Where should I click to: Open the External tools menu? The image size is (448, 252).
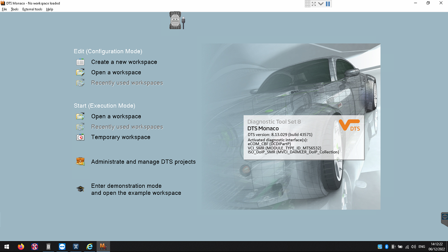click(x=32, y=9)
